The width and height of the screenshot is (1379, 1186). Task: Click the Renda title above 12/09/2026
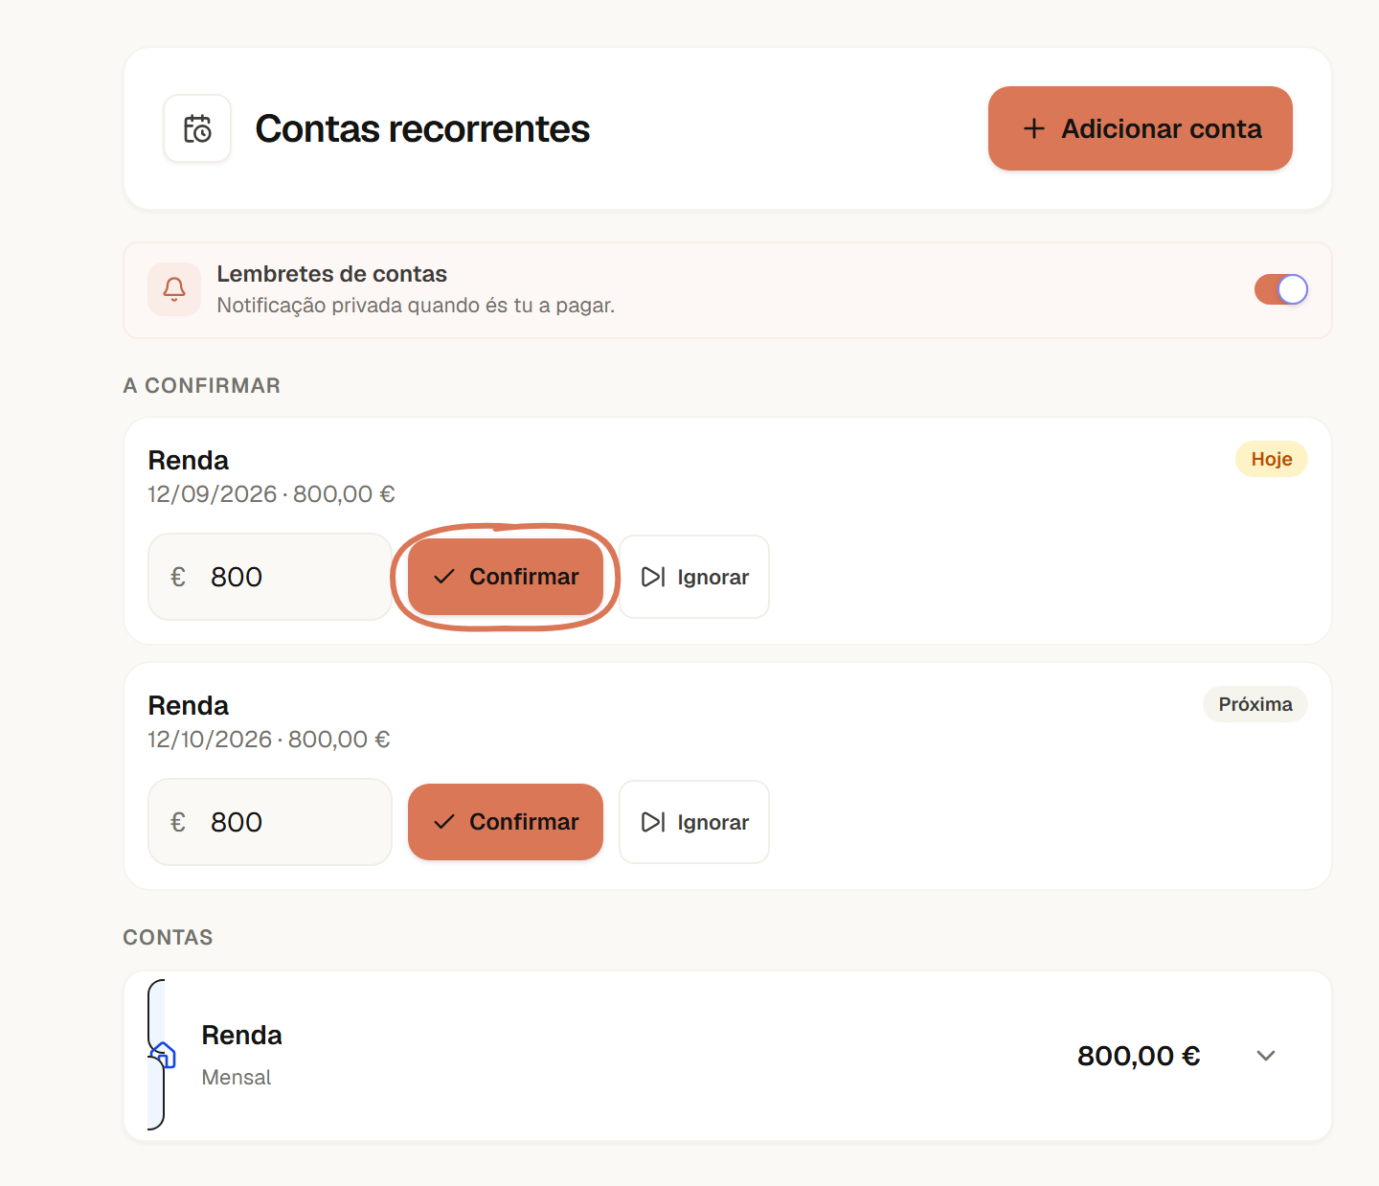click(x=189, y=461)
